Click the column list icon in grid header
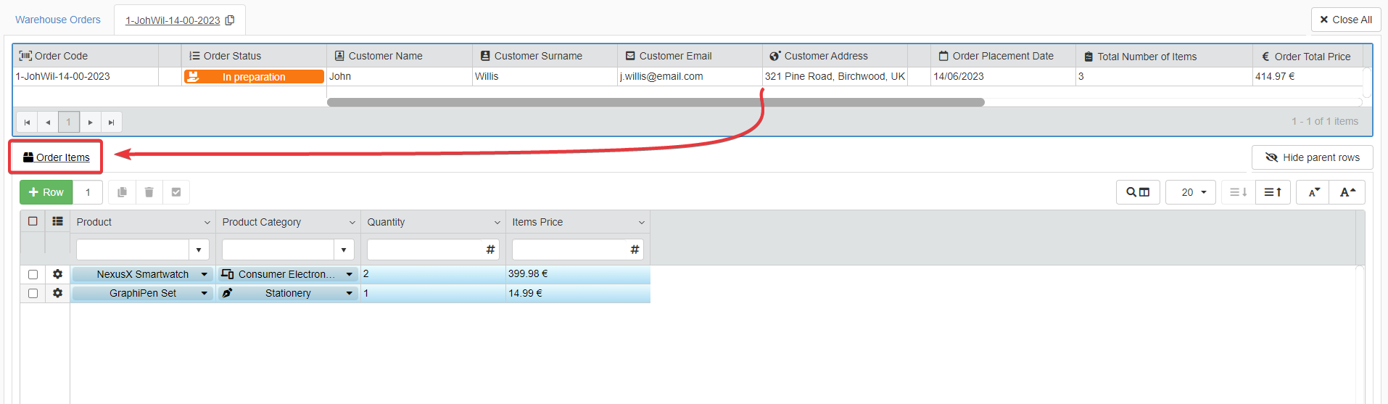The image size is (1388, 404). coord(57,222)
